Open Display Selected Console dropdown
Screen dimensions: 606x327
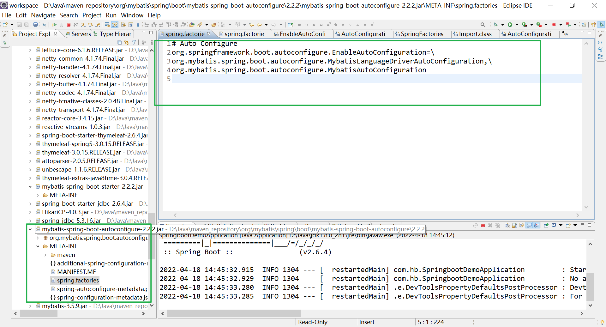561,225
